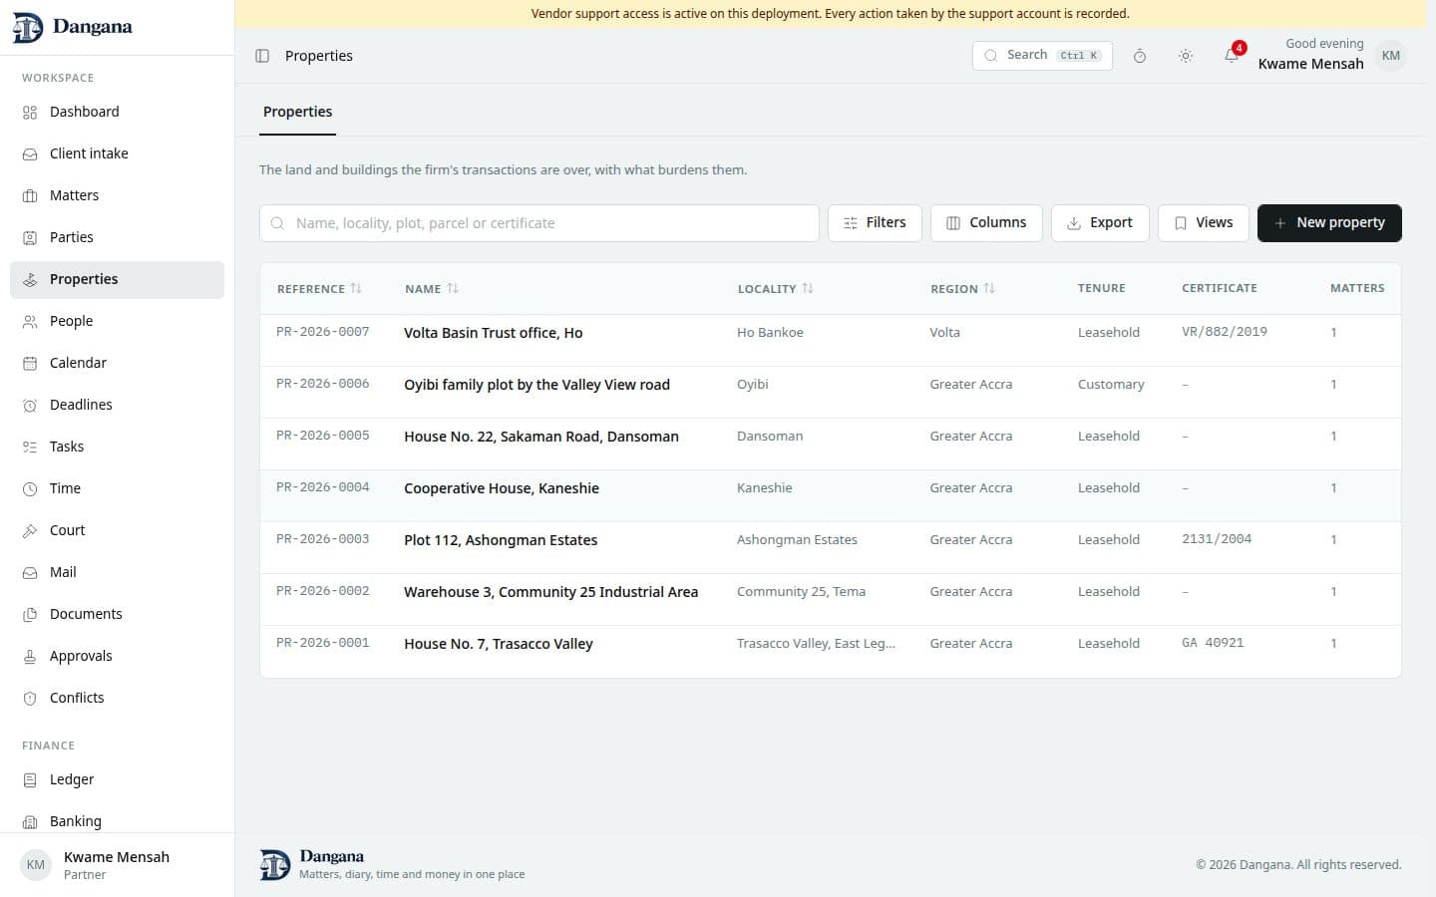Viewport: 1436px width, 897px height.
Task: Open Plot 112, Ashongman Estates record
Action: [501, 540]
